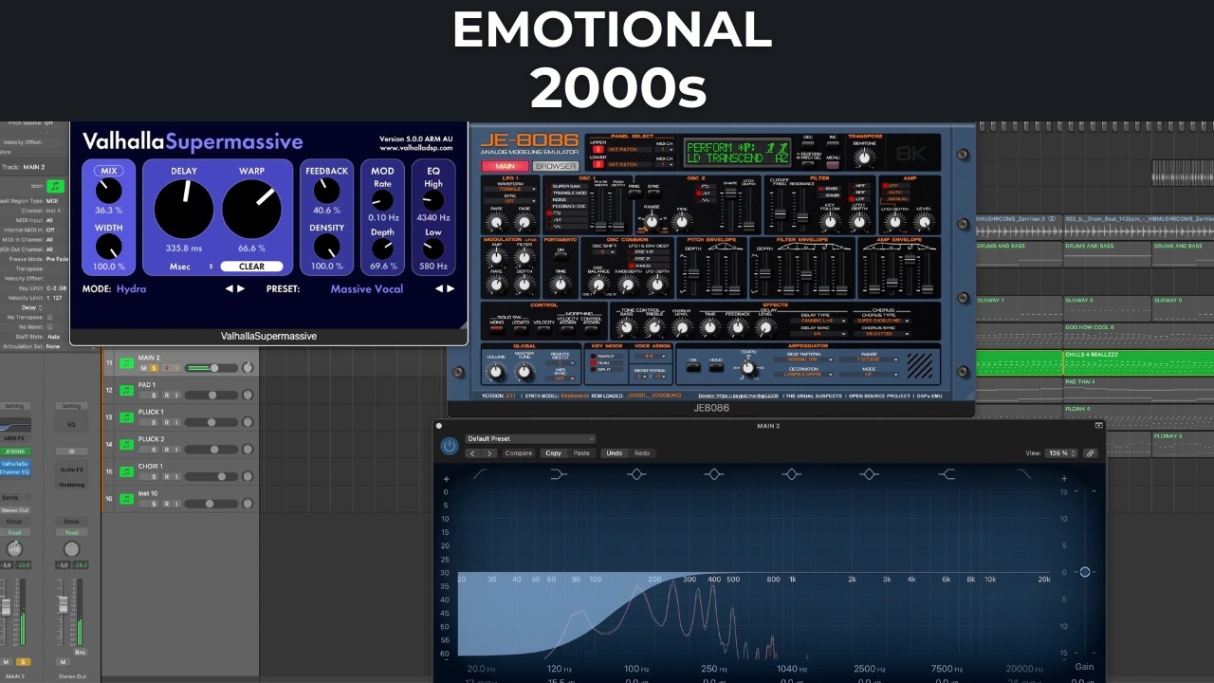
Task: Switch to the JE-8086 MAIN tab
Action: click(x=505, y=166)
